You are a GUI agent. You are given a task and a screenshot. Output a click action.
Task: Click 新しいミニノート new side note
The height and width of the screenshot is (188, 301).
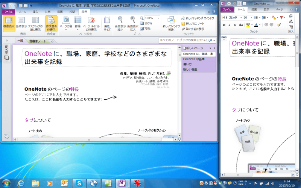(193, 24)
